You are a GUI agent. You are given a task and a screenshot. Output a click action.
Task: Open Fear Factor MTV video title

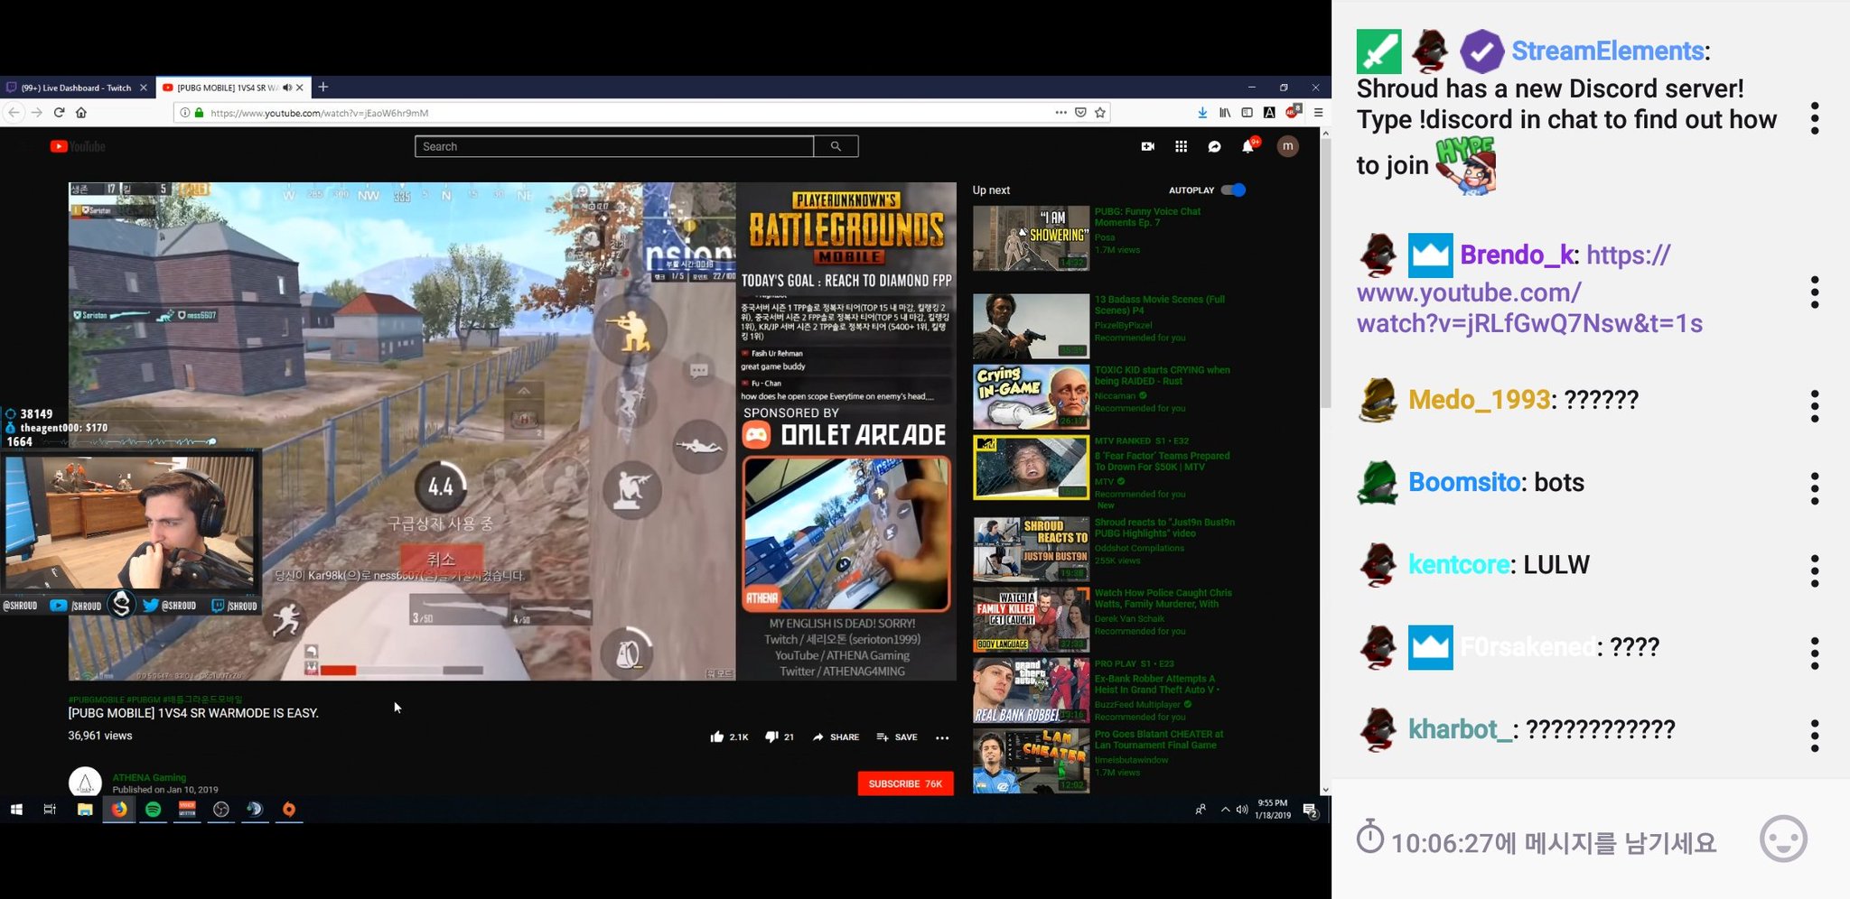point(1163,461)
